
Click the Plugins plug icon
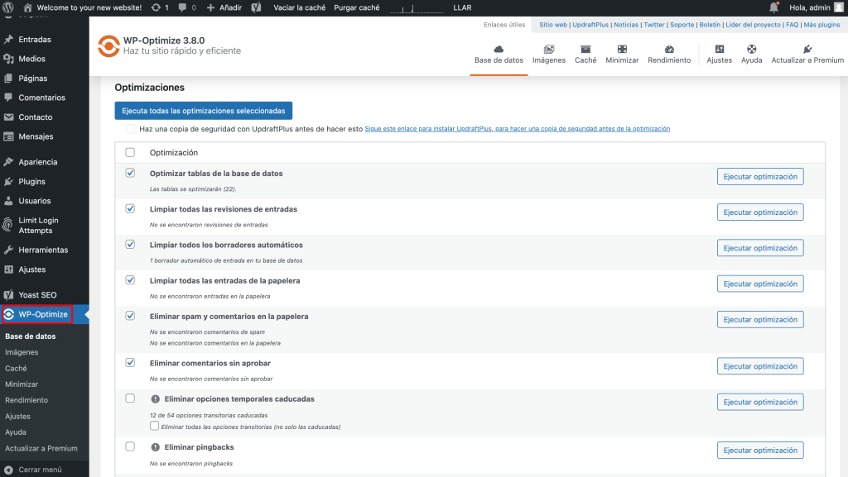(x=8, y=181)
